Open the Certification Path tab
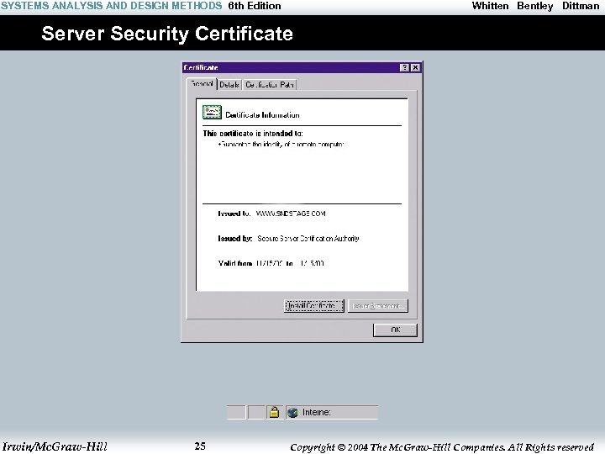The image size is (605, 454). coord(270,85)
